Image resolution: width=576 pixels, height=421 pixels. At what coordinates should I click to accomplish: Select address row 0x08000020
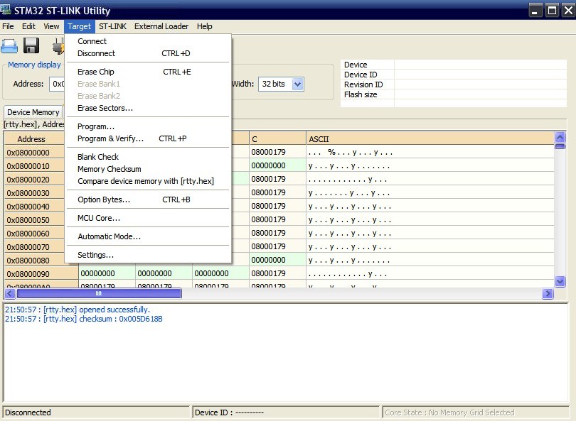pyautogui.click(x=35, y=180)
